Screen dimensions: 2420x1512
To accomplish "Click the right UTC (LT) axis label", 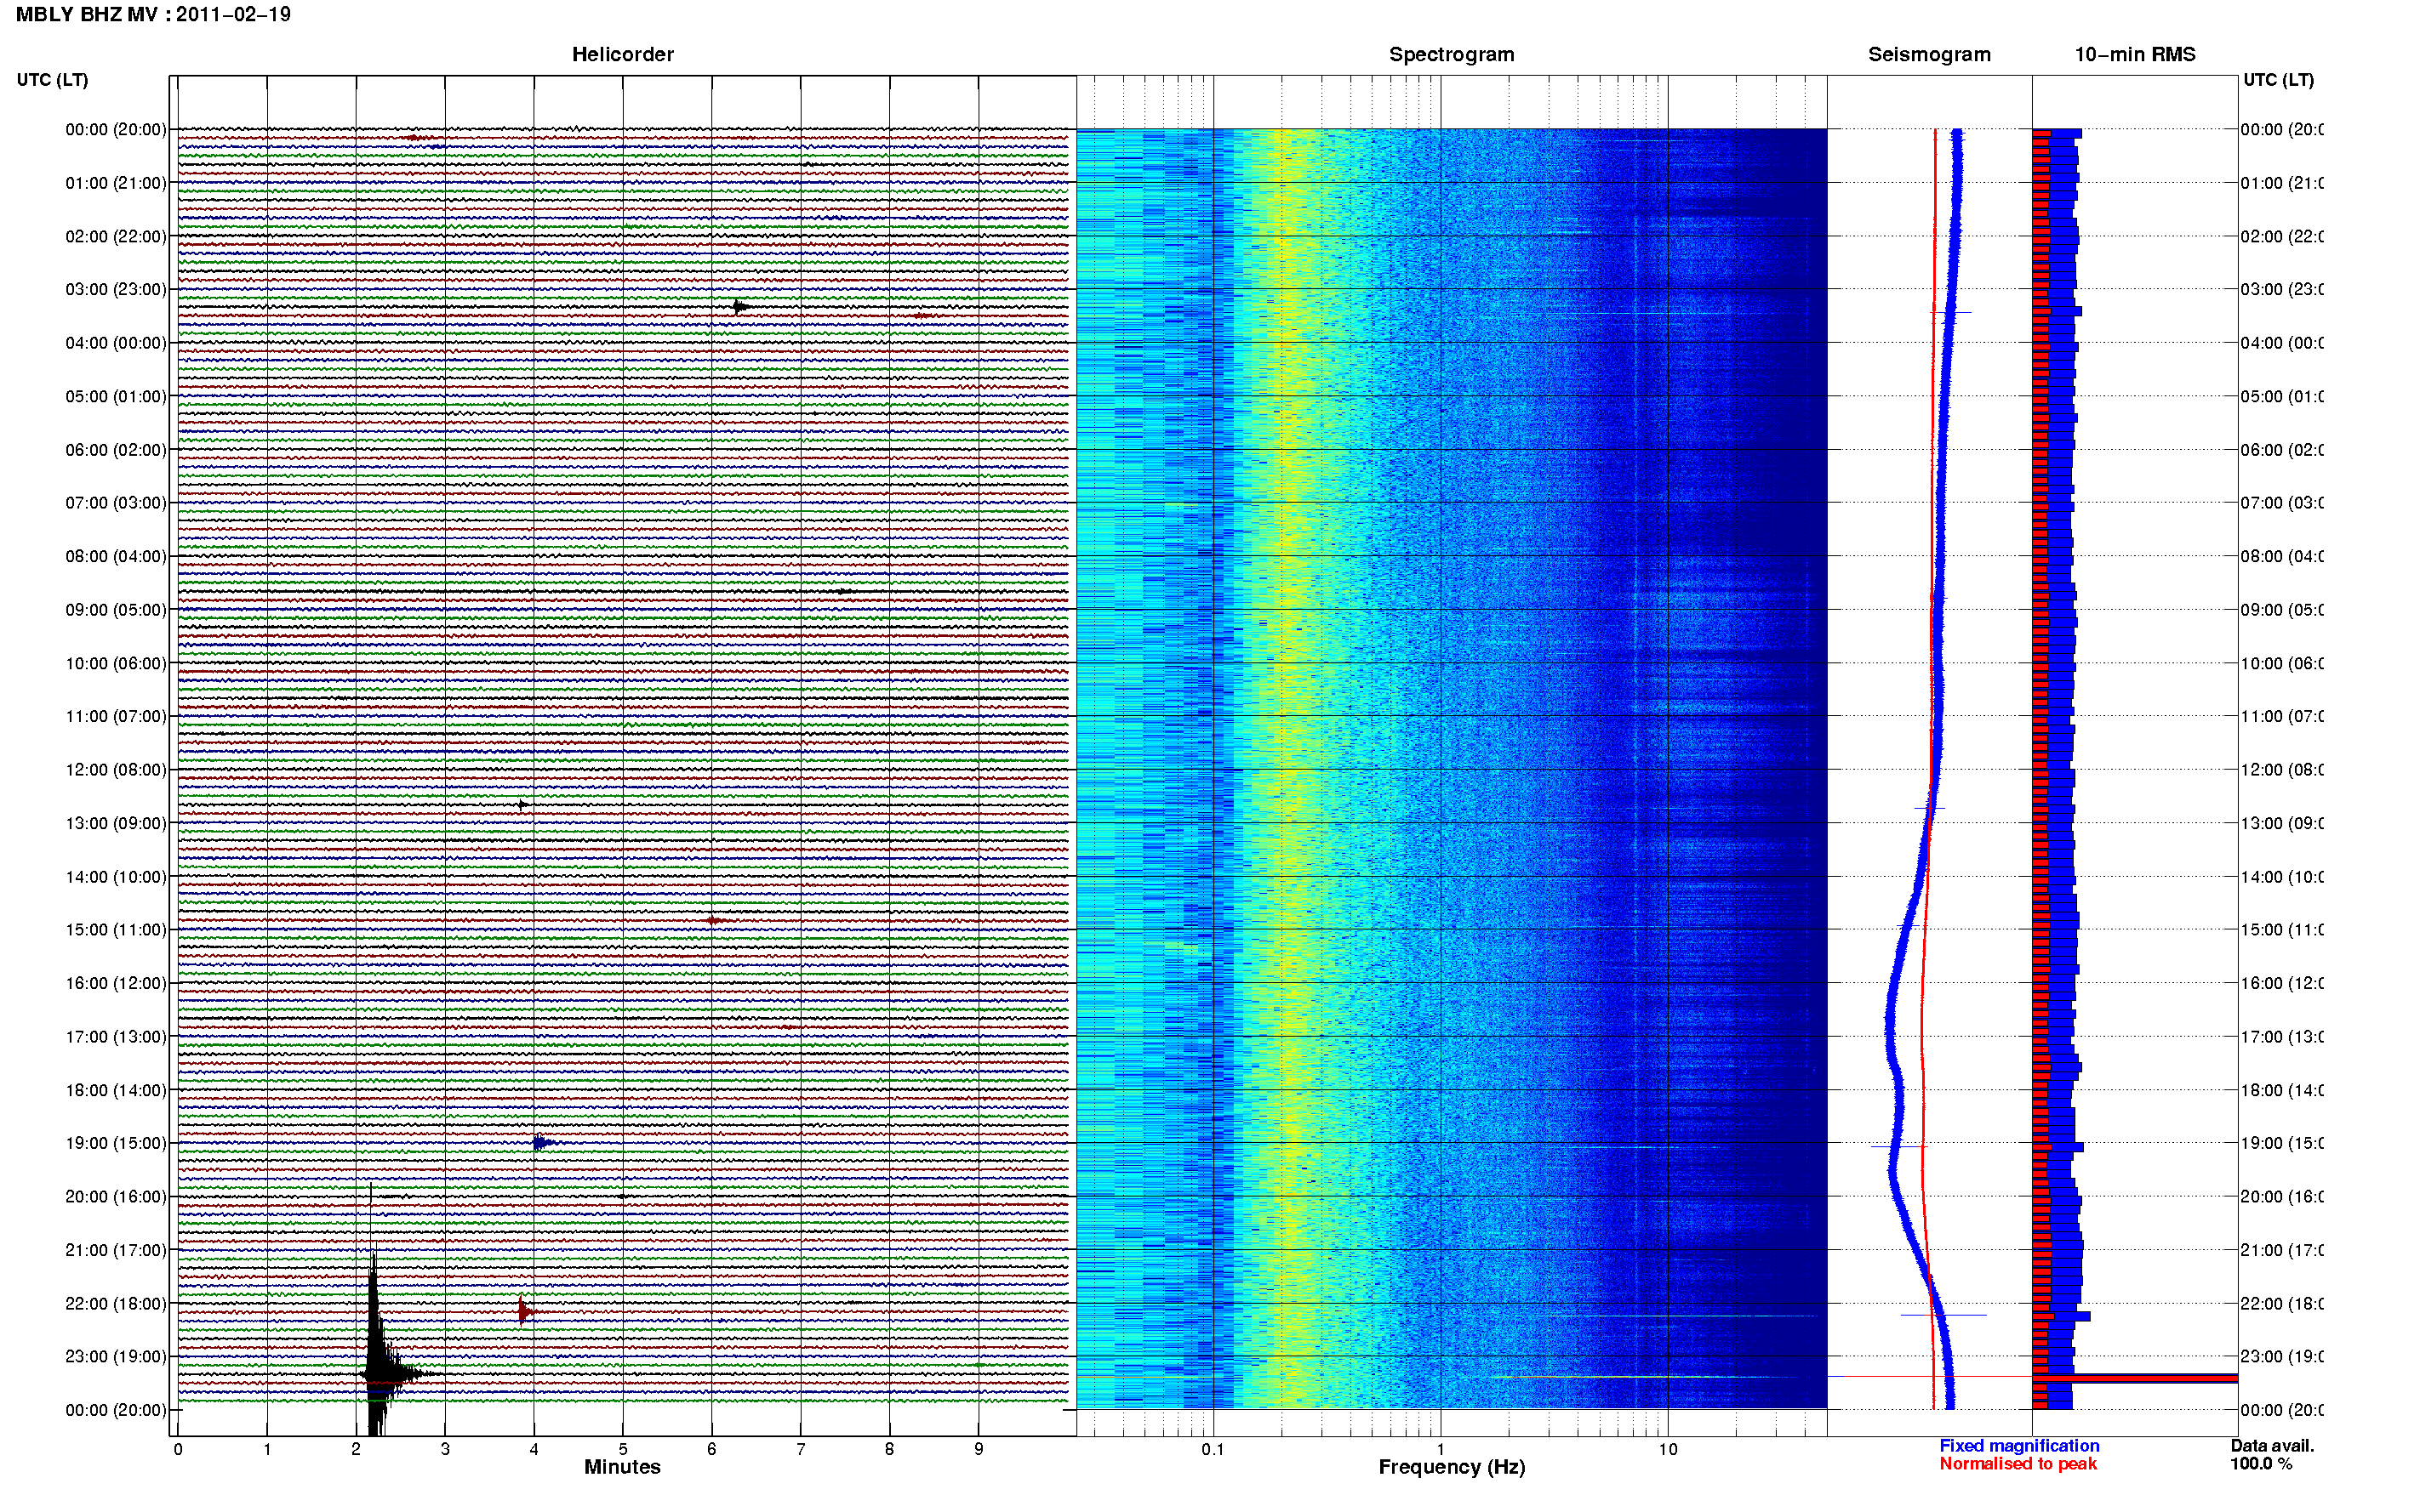I will (x=2278, y=80).
